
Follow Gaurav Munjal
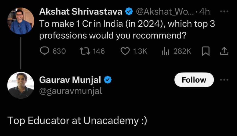click(194, 80)
